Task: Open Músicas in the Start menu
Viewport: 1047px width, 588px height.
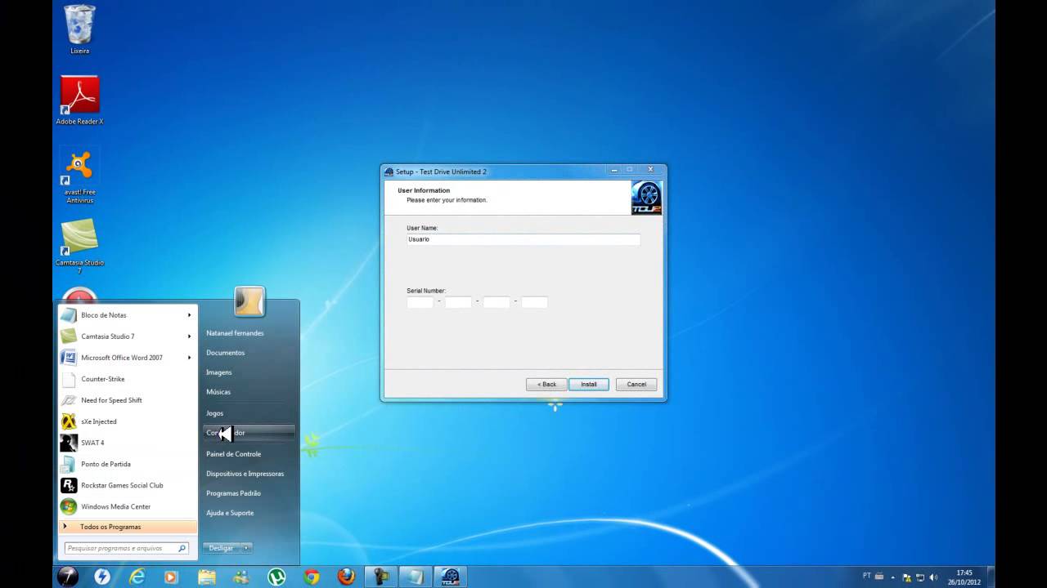Action: 218,392
